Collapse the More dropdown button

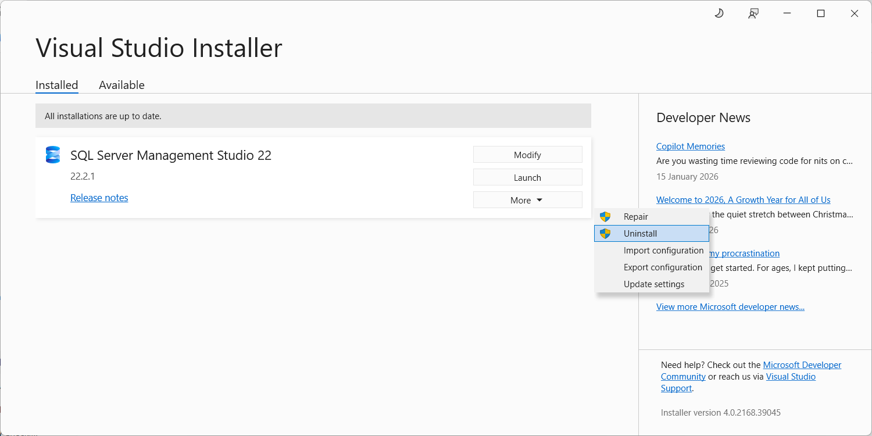[x=527, y=200]
